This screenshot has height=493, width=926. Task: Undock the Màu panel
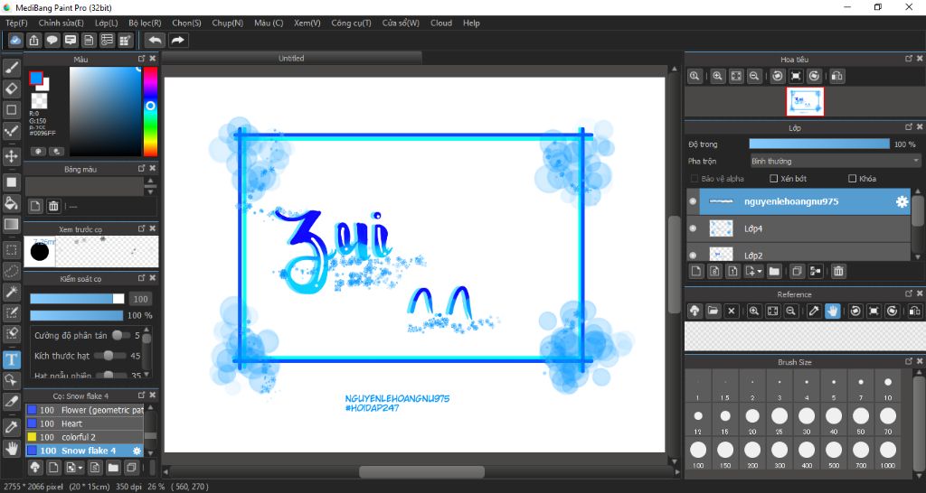141,59
